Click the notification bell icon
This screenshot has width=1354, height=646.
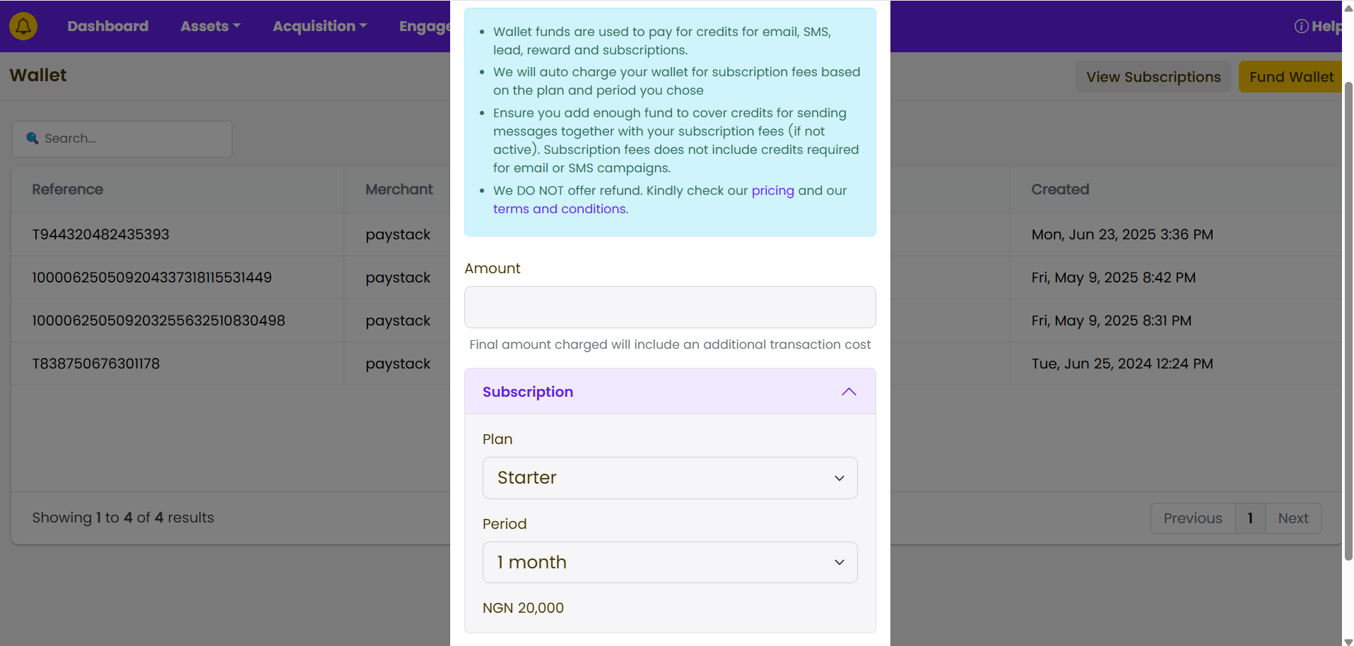(23, 26)
